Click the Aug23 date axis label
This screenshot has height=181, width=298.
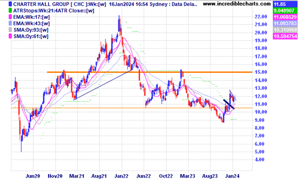[210, 176]
